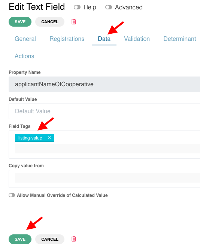This screenshot has height=249, width=200.
Task: Click the bottom red trash delete icon
Action: (73, 239)
